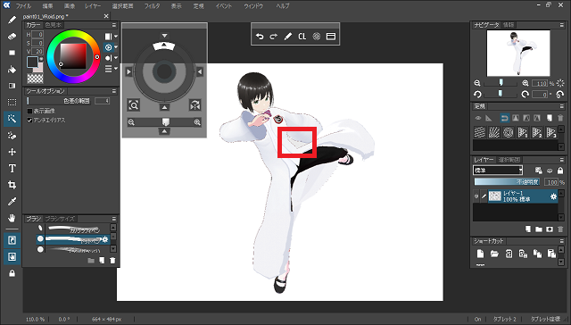571x325 pixels.
Task: Click the pen icon in floating toolbar
Action: pyautogui.click(x=287, y=37)
